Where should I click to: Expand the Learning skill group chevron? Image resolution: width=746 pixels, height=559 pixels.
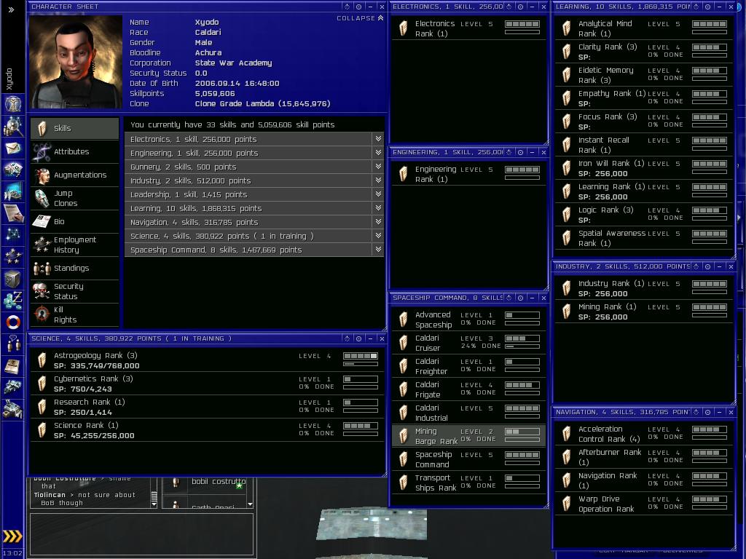pyautogui.click(x=378, y=207)
